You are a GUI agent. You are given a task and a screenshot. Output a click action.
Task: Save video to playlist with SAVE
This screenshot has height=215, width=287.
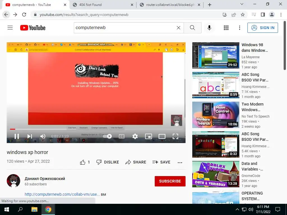[161, 162]
